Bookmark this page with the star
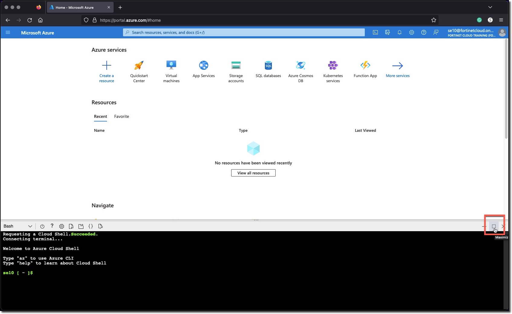Image resolution: width=512 pixels, height=314 pixels. [434, 20]
